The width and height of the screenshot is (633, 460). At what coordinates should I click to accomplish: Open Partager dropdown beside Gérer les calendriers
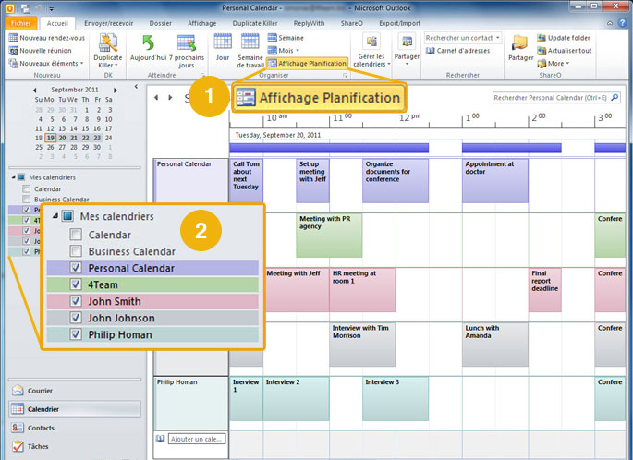pos(407,51)
